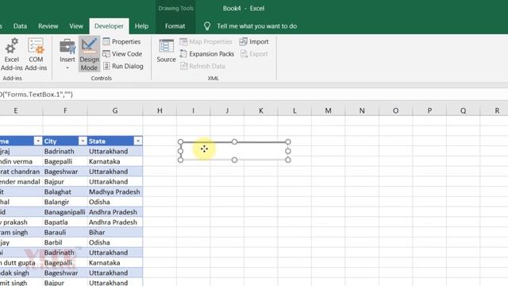Select column M header
This screenshot has height=286, width=508.
pyautogui.click(x=328, y=111)
